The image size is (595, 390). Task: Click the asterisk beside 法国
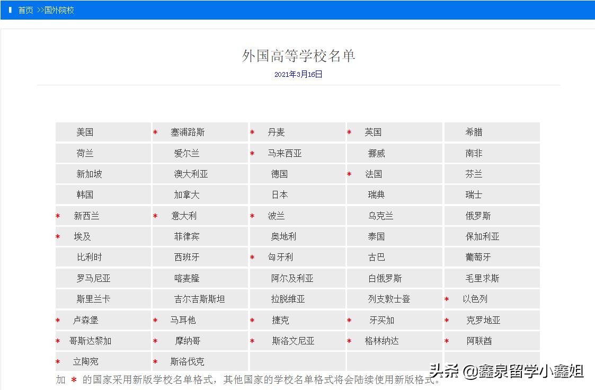(349, 174)
